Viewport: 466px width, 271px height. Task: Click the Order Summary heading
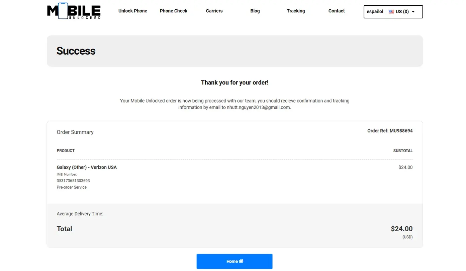[75, 132]
